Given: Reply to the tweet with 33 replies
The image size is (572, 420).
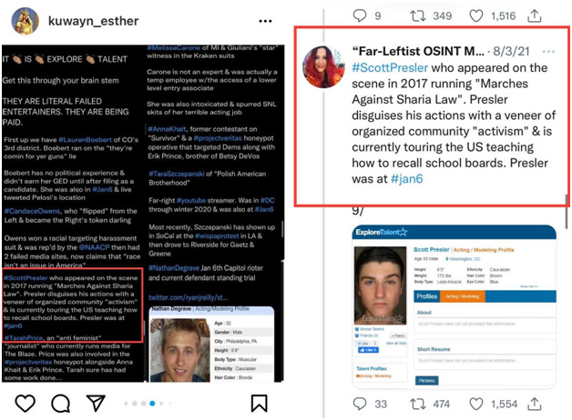Looking at the screenshot, I should (x=360, y=404).
